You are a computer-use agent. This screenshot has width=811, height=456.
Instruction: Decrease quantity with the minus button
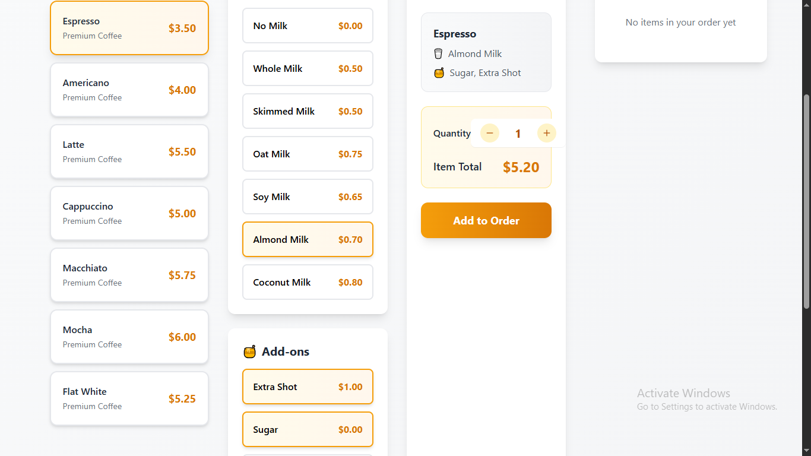pyautogui.click(x=490, y=133)
